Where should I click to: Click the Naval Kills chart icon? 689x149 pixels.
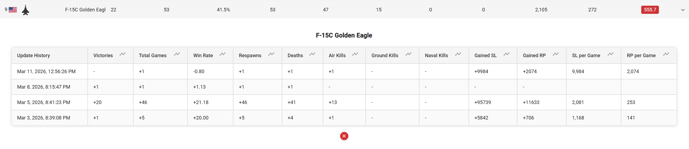(x=458, y=54)
